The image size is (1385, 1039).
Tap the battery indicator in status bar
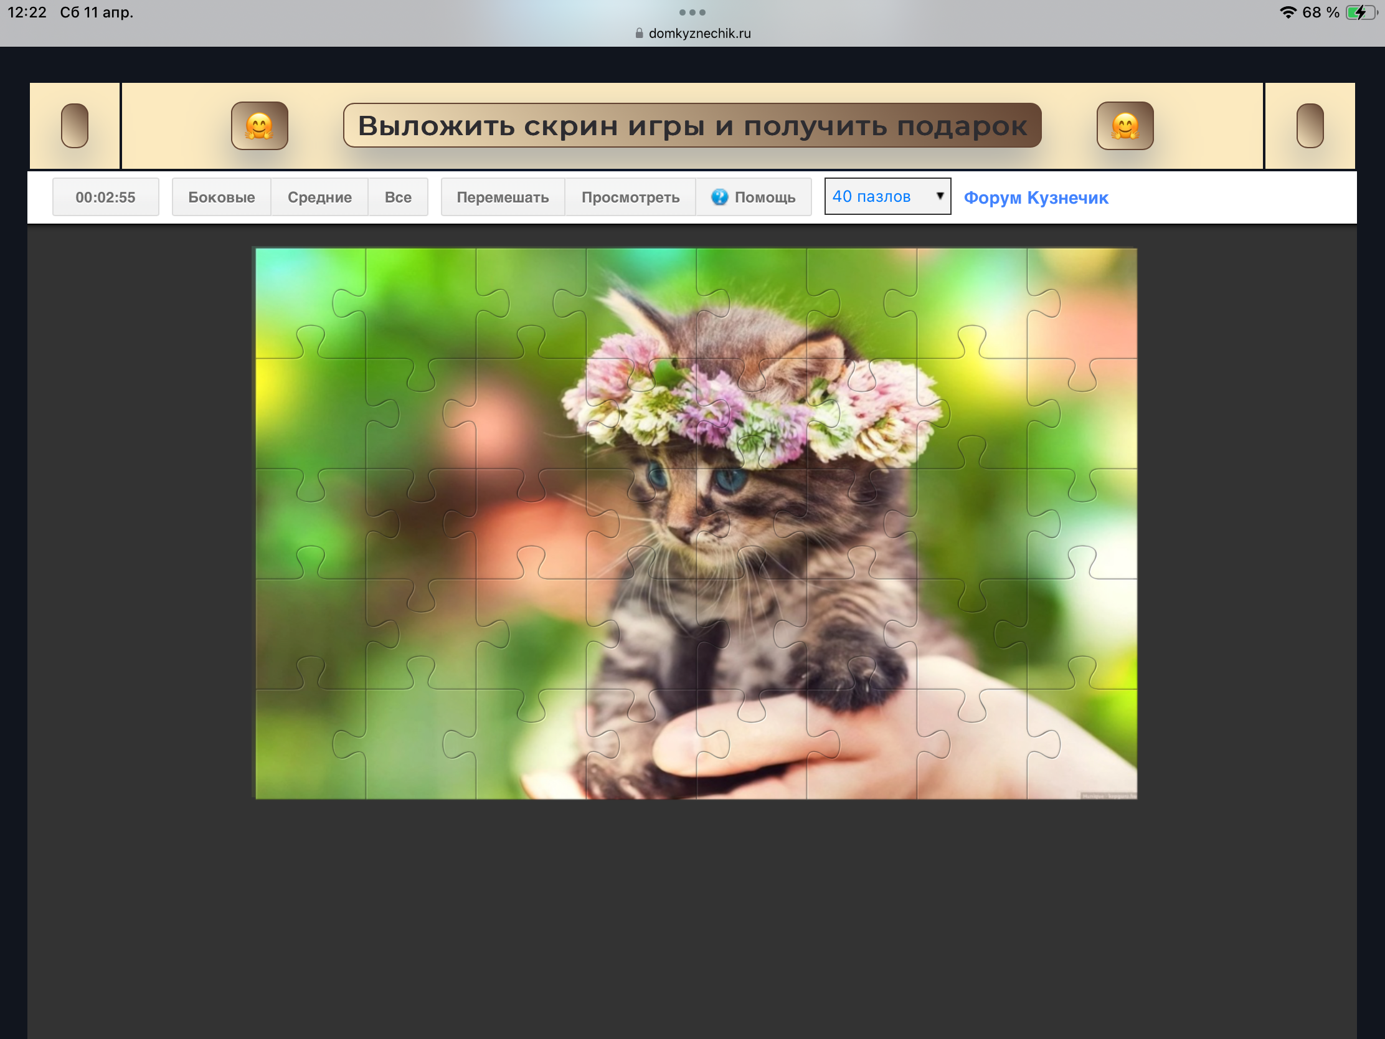pyautogui.click(x=1360, y=12)
